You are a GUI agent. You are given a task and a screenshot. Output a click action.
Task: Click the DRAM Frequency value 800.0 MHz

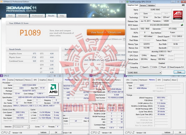[x=161, y=97]
